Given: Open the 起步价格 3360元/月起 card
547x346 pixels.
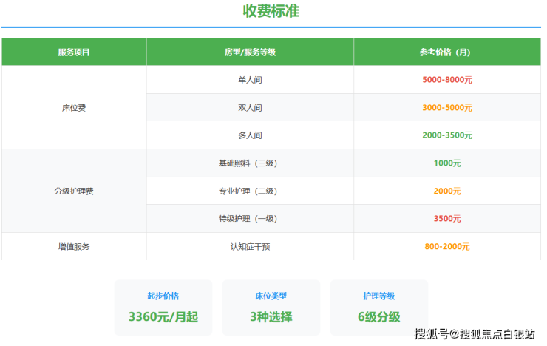Looking at the screenshot, I should [x=163, y=307].
